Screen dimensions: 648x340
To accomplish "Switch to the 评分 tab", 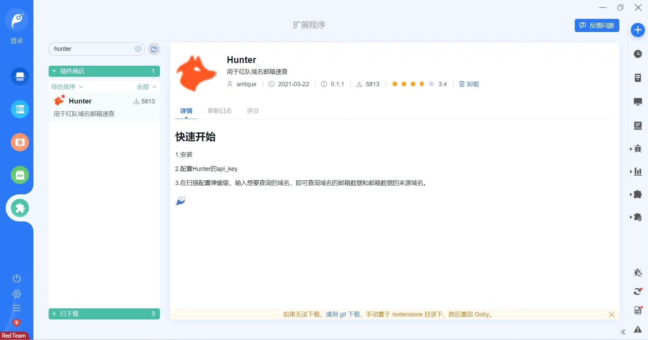I will 253,111.
